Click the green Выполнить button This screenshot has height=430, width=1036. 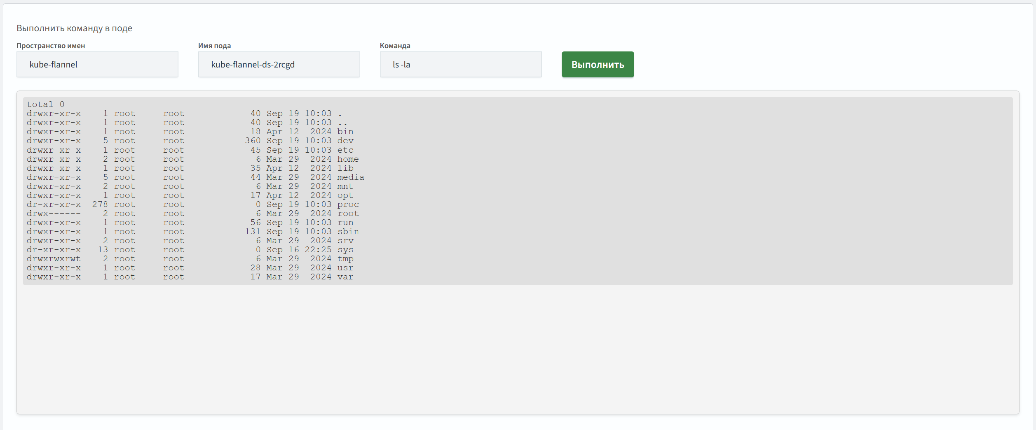597,65
